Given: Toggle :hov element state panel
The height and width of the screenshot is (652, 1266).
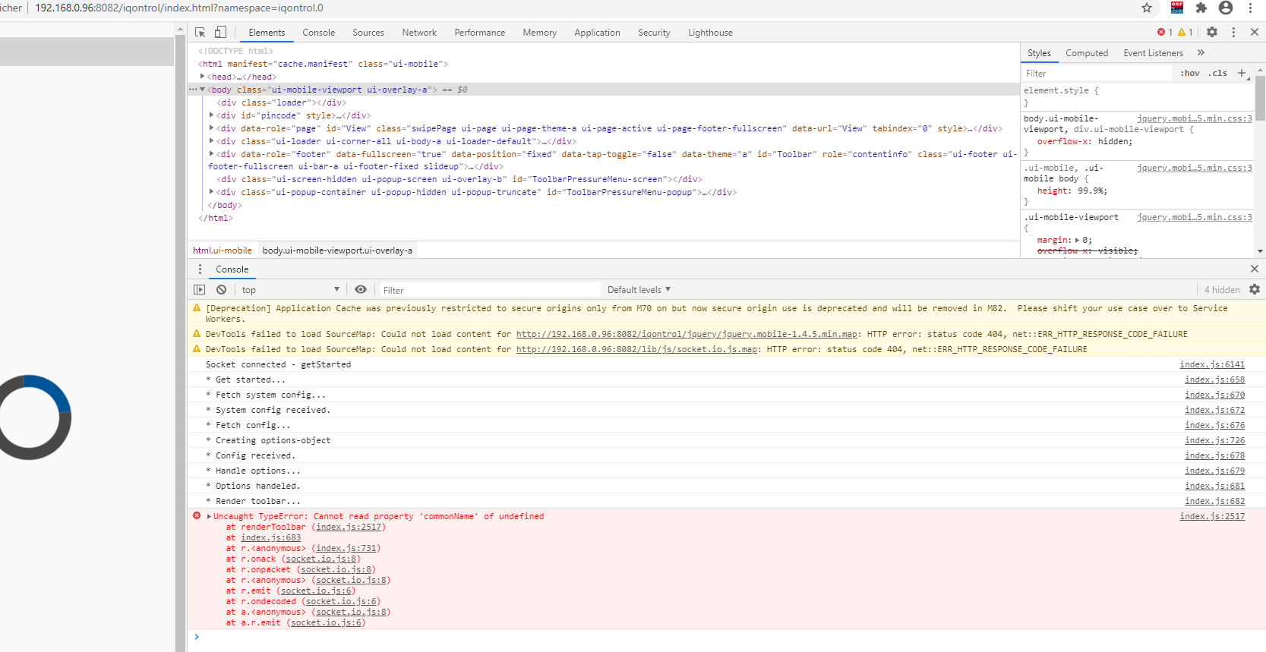Looking at the screenshot, I should pos(1190,73).
